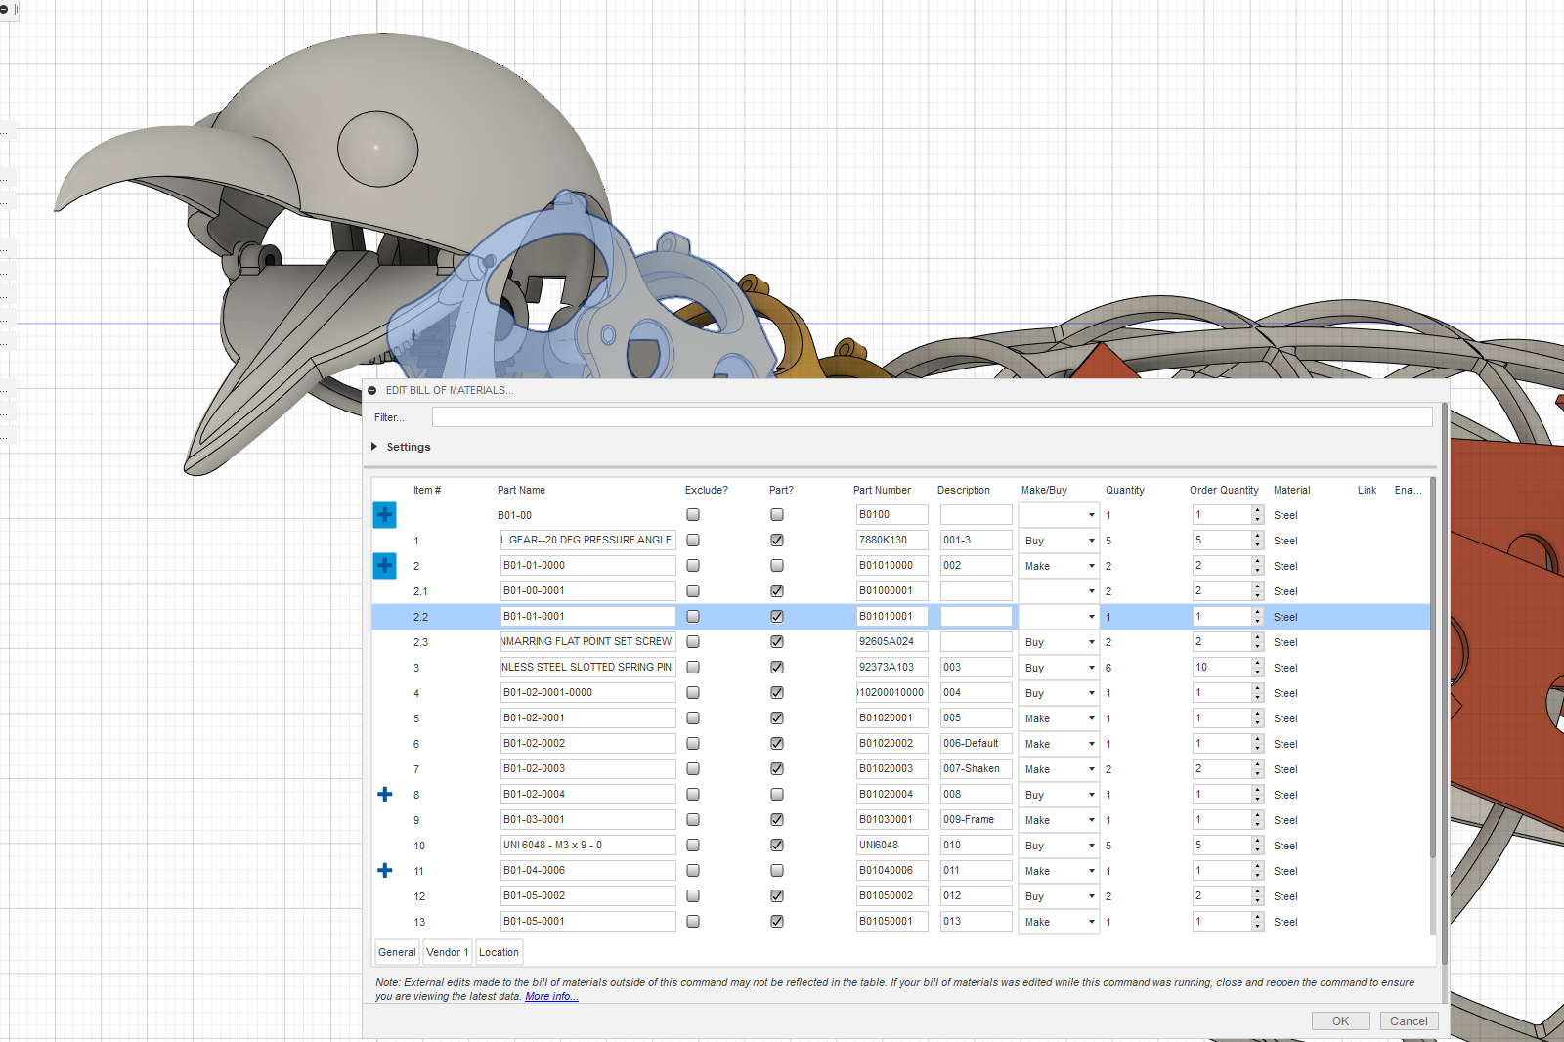Expand item 8 B01-02-0004 plus icon
1564x1042 pixels.
(x=384, y=795)
